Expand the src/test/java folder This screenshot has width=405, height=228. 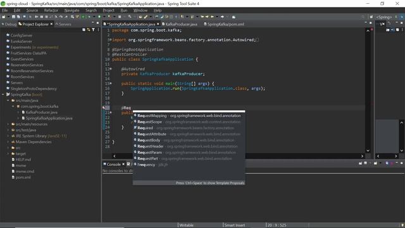8,130
